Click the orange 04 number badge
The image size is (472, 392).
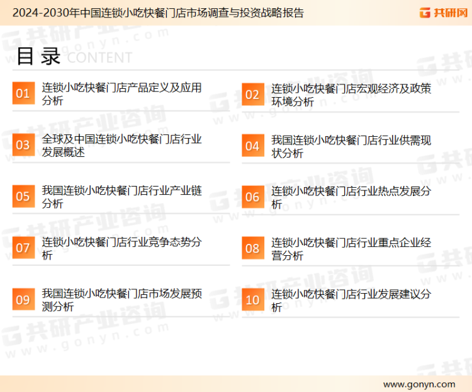253,146
